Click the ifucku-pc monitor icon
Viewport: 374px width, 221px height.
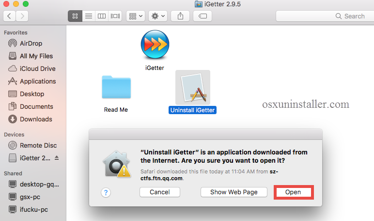13,209
